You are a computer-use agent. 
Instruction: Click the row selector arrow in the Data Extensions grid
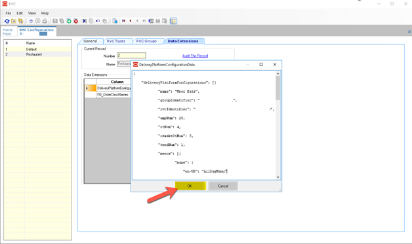click(x=90, y=88)
